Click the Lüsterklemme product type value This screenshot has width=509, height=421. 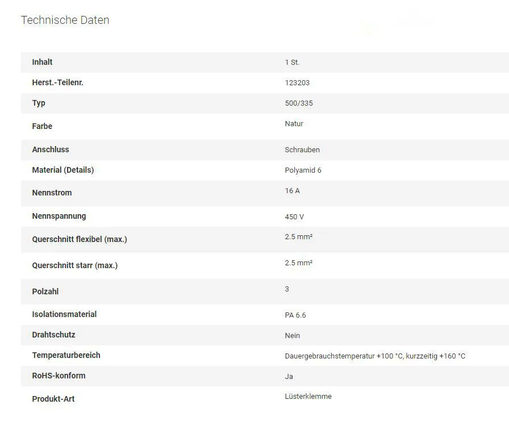308,397
